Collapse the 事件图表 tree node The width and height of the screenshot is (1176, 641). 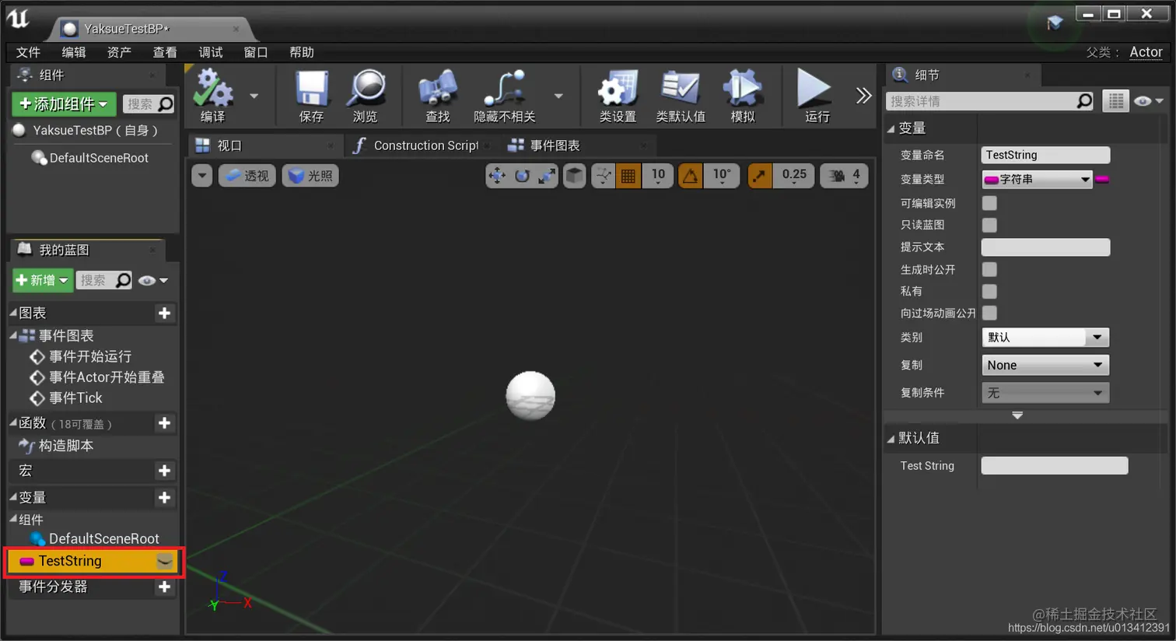(x=13, y=335)
